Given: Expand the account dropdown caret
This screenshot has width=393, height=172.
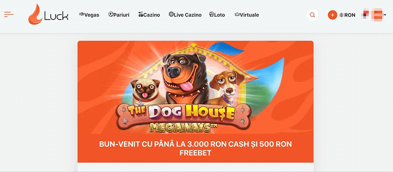Looking at the screenshot, I should click(385, 15).
